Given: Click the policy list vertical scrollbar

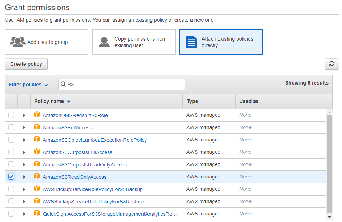Looking at the screenshot, I should (x=329, y=163).
